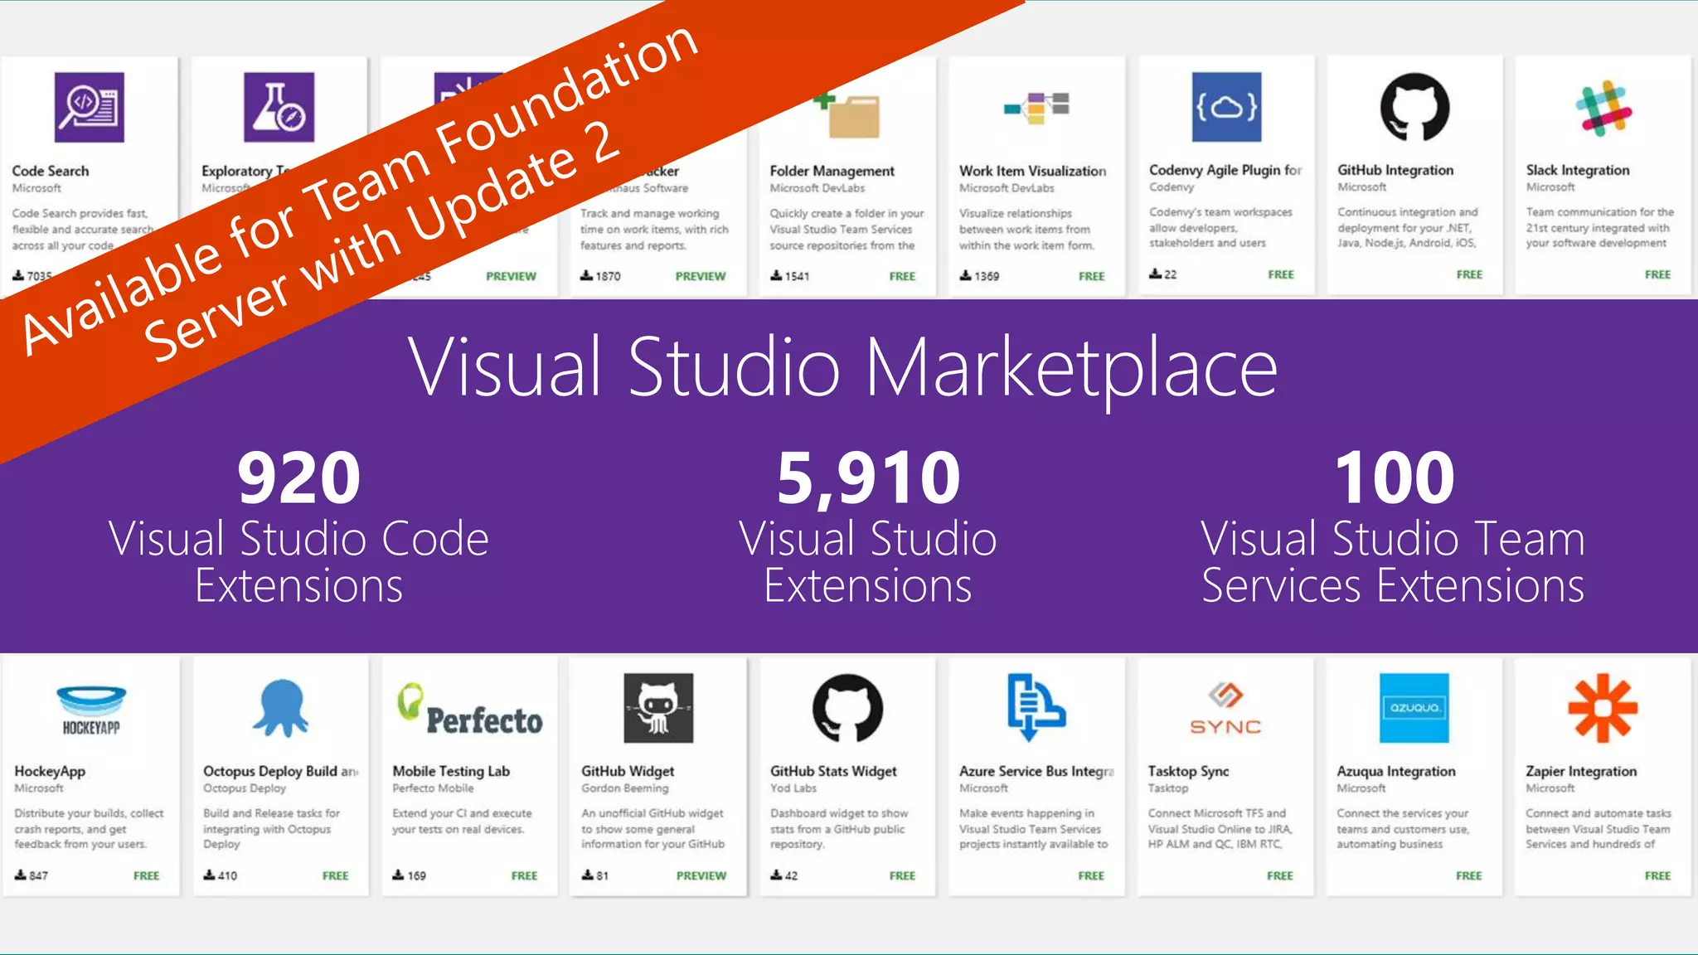Click the download icon beside 410

(x=210, y=875)
